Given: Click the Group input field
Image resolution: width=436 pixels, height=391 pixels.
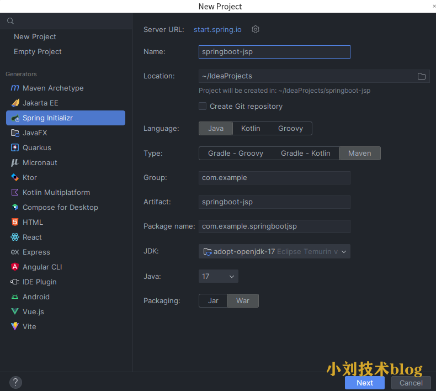Looking at the screenshot, I should (x=274, y=178).
